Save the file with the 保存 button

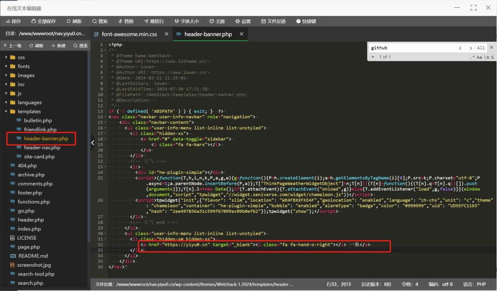pyautogui.click(x=13, y=21)
